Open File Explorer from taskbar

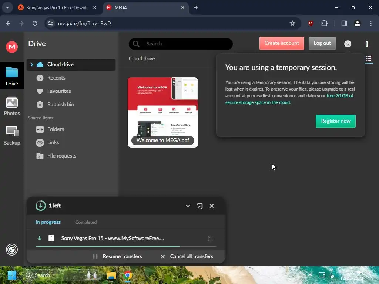click(111, 275)
